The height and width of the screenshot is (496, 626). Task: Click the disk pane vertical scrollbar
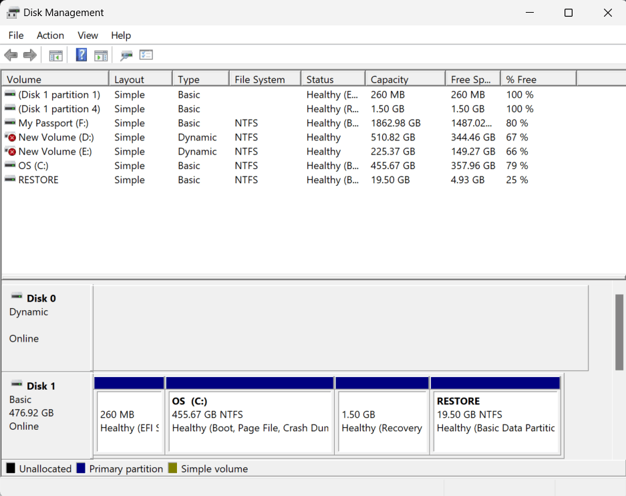(x=619, y=332)
